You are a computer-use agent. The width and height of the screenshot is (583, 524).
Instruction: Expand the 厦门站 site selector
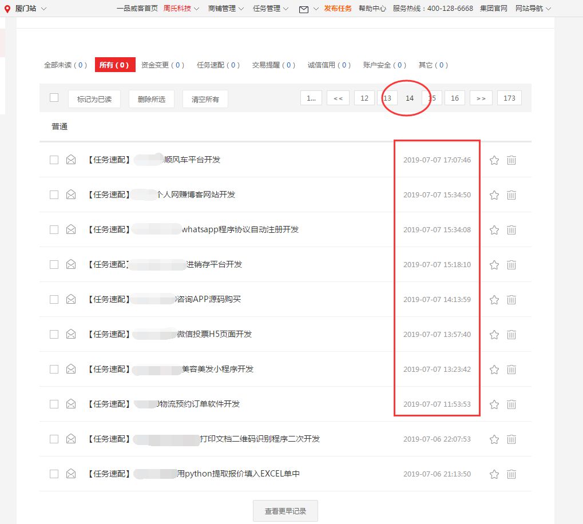[28, 9]
